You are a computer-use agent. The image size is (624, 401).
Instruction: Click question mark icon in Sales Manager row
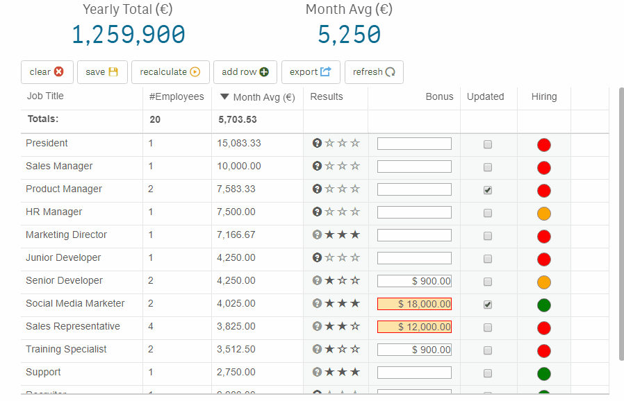click(x=317, y=166)
